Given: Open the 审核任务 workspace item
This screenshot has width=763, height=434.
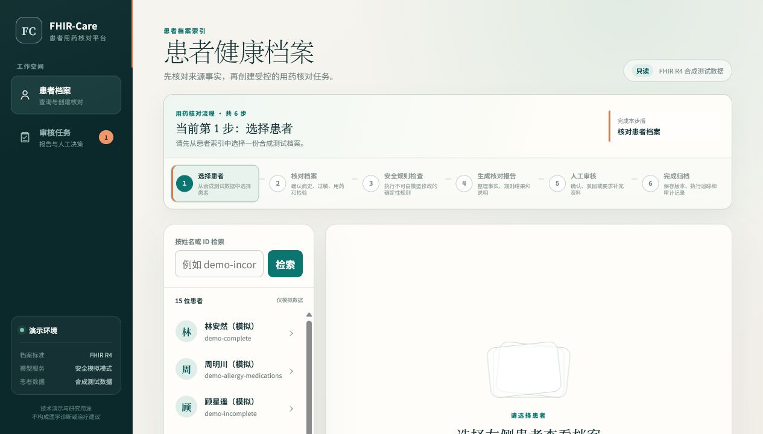Looking at the screenshot, I should pyautogui.click(x=66, y=137).
